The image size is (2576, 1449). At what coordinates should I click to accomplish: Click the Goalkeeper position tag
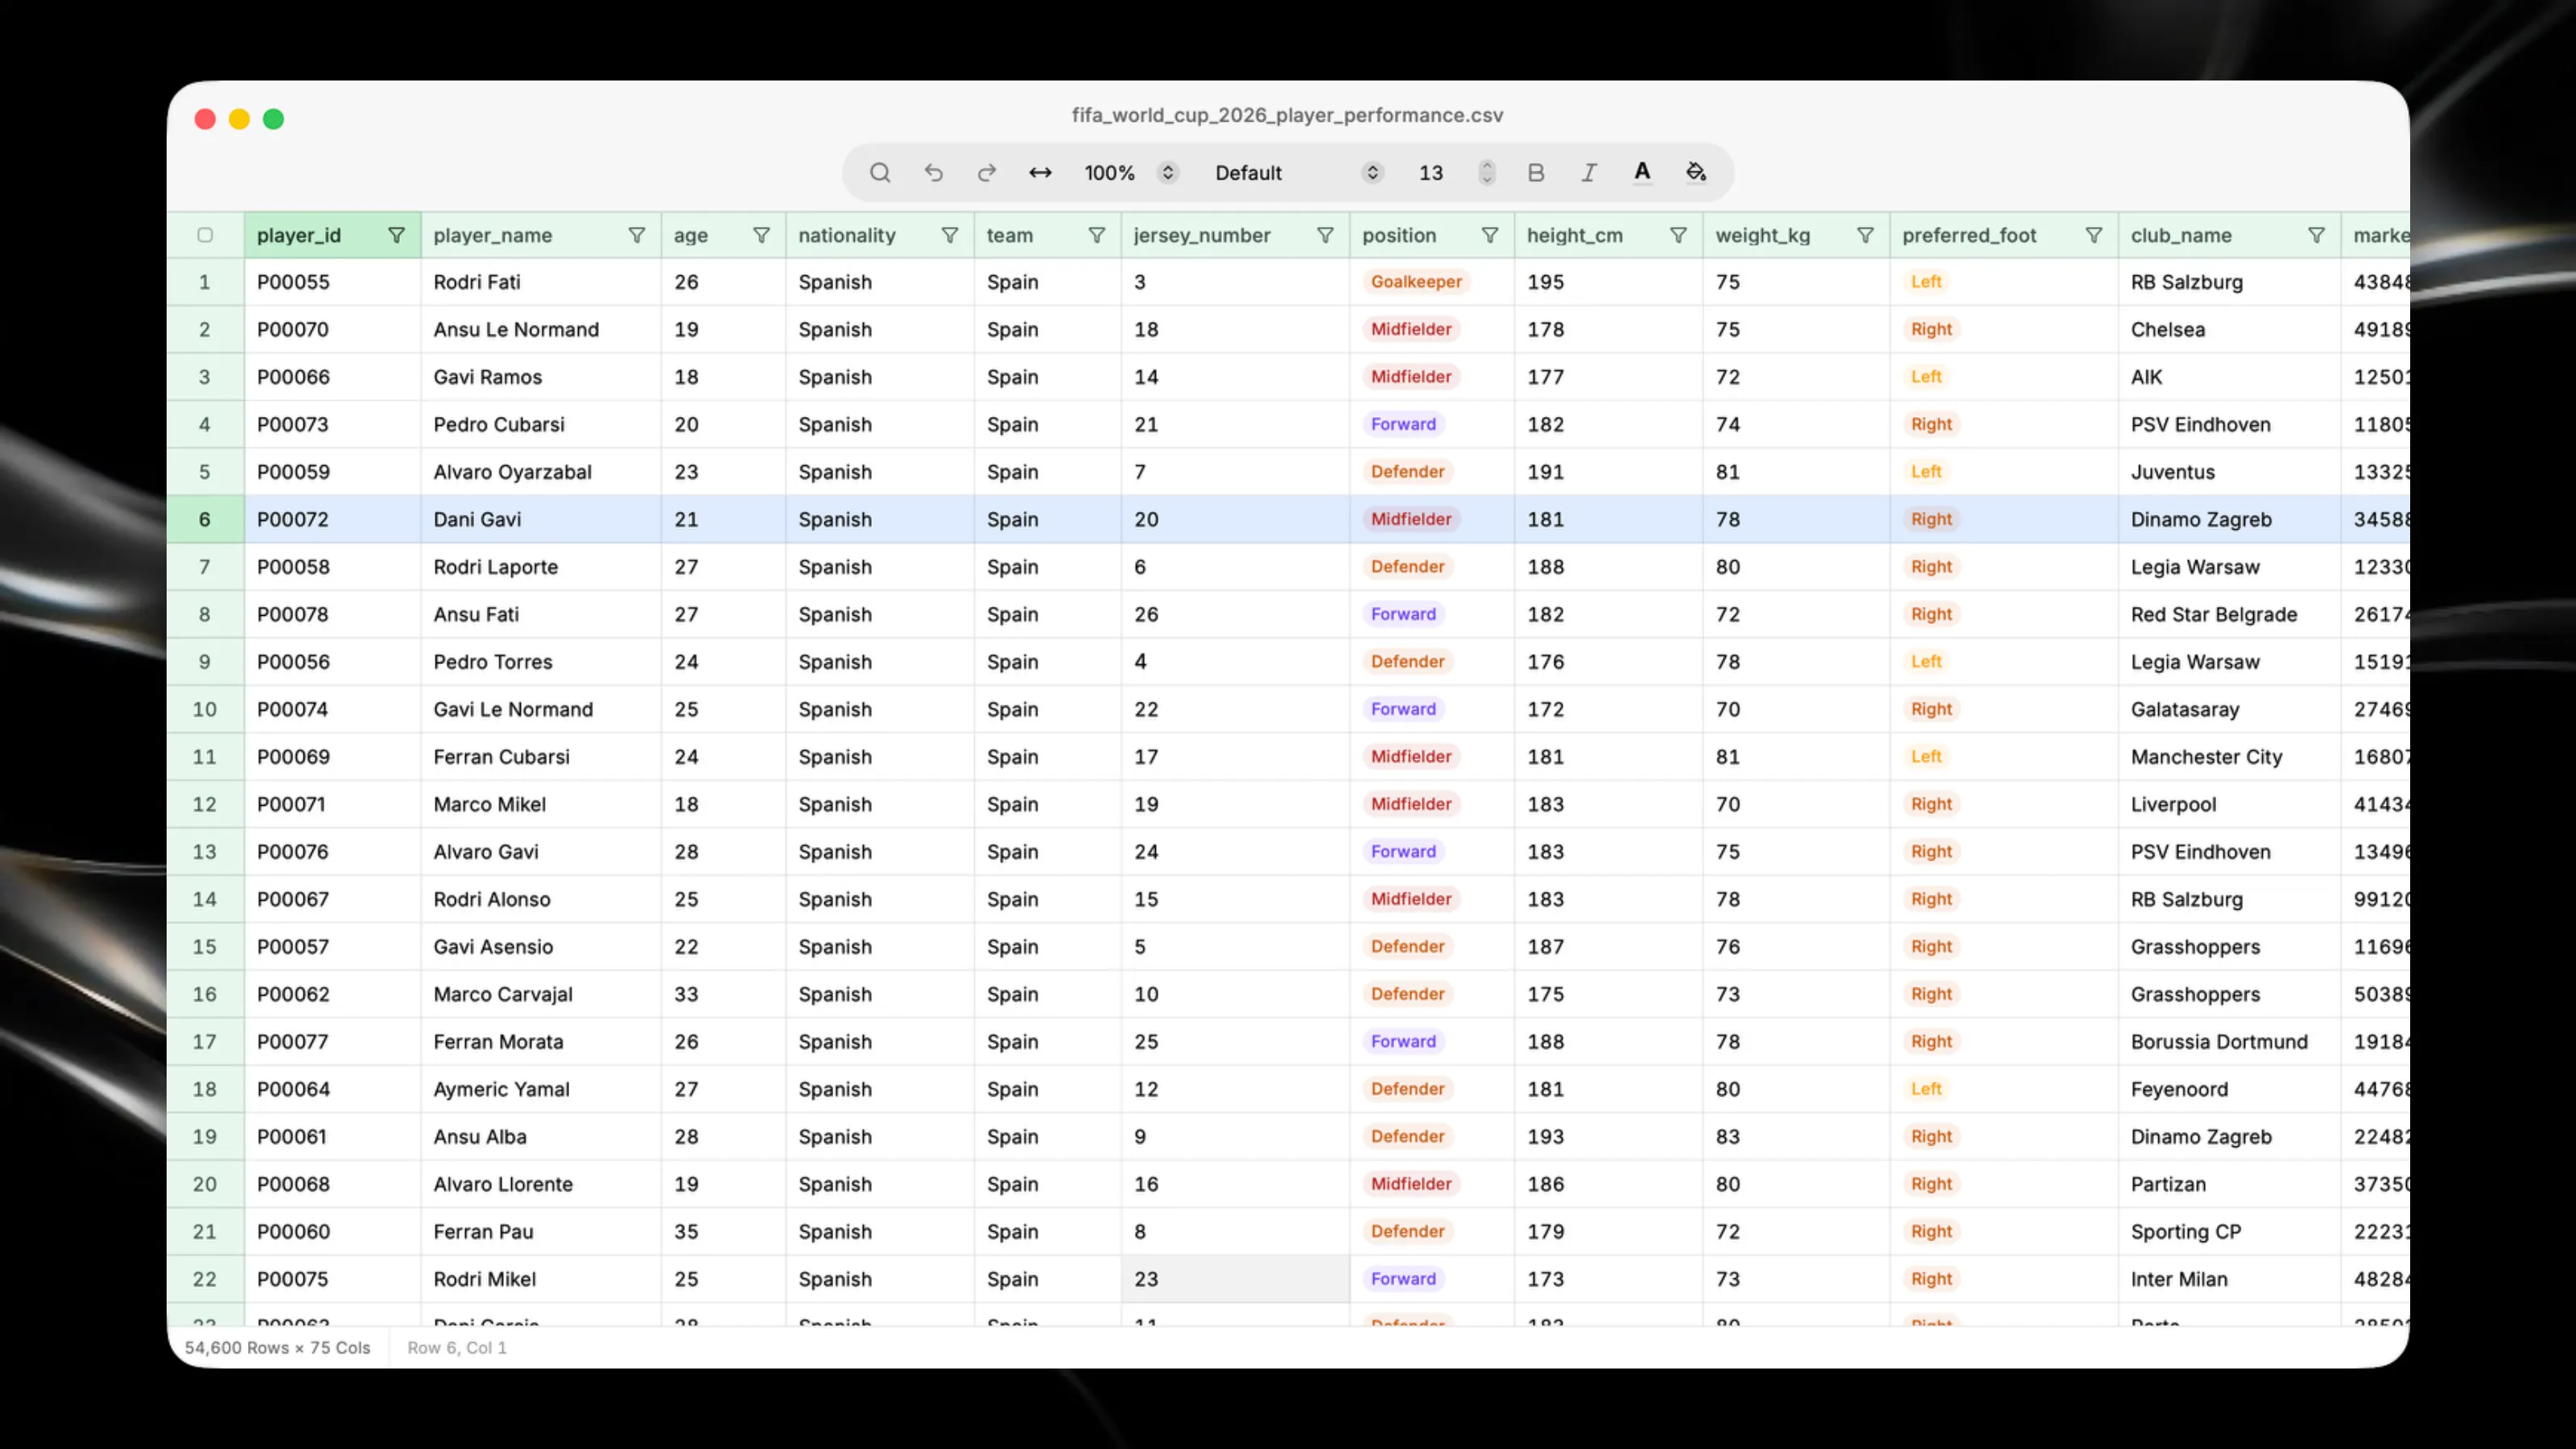click(x=1416, y=282)
